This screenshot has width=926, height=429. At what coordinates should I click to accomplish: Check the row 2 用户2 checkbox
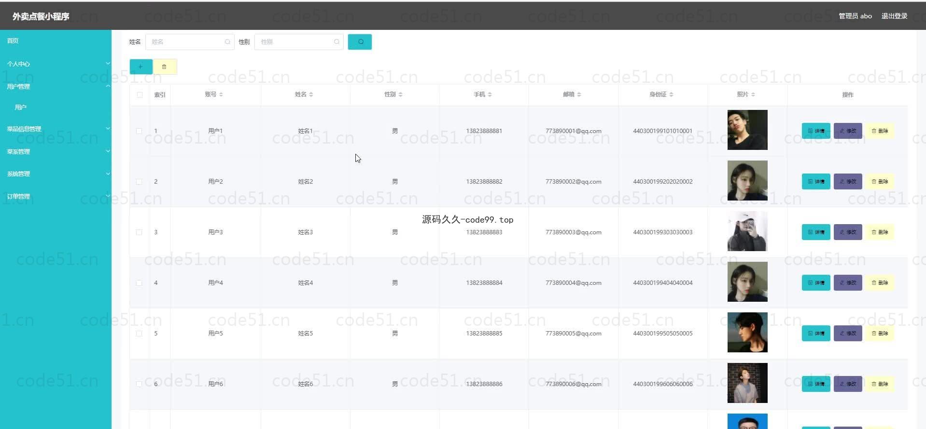pos(139,182)
